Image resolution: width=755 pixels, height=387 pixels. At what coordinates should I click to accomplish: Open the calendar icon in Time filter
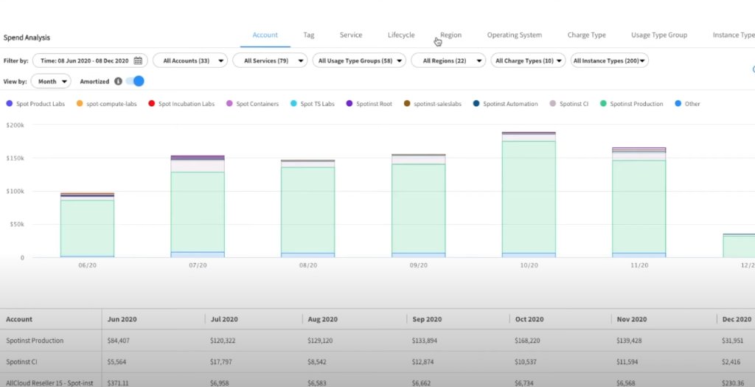pos(138,60)
